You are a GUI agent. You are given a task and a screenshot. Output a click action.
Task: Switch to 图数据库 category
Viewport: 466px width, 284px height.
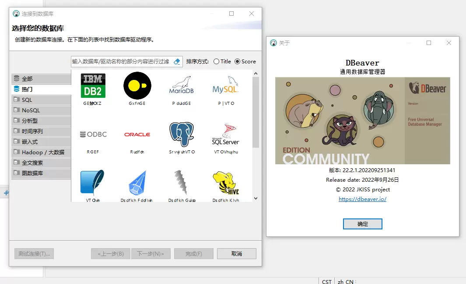pos(41,173)
